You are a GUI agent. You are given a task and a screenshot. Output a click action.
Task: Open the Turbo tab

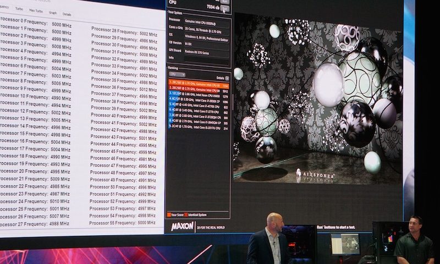19,9
